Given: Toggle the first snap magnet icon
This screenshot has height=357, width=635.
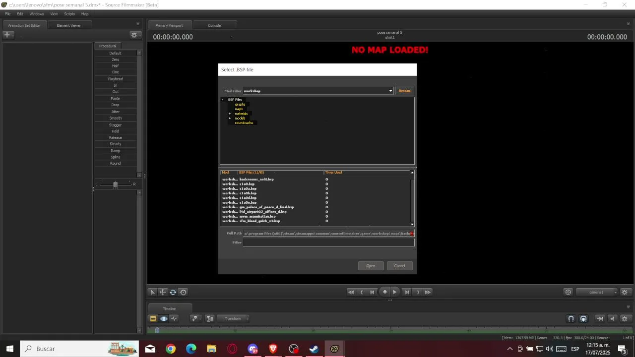Looking at the screenshot, I should [x=571, y=319].
